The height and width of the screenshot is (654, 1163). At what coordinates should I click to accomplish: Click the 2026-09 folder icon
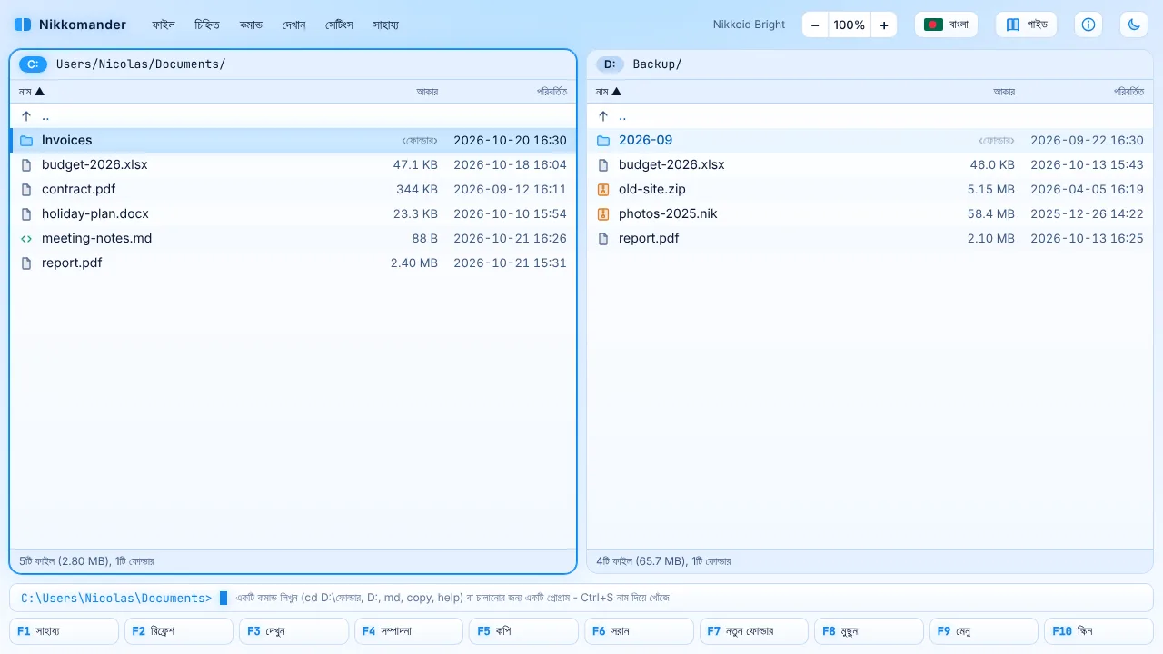(x=603, y=141)
